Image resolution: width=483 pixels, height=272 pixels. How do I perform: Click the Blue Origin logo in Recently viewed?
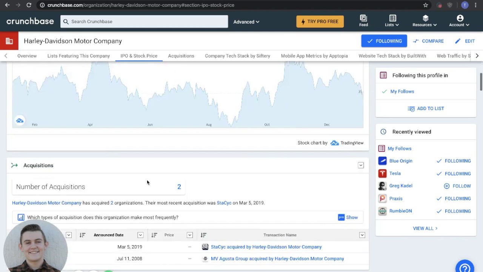[382, 161]
